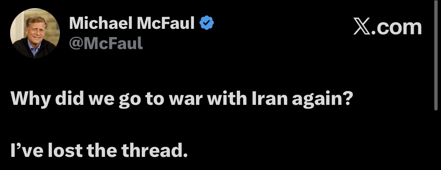Click the word "did" in the tweet

(x=64, y=98)
